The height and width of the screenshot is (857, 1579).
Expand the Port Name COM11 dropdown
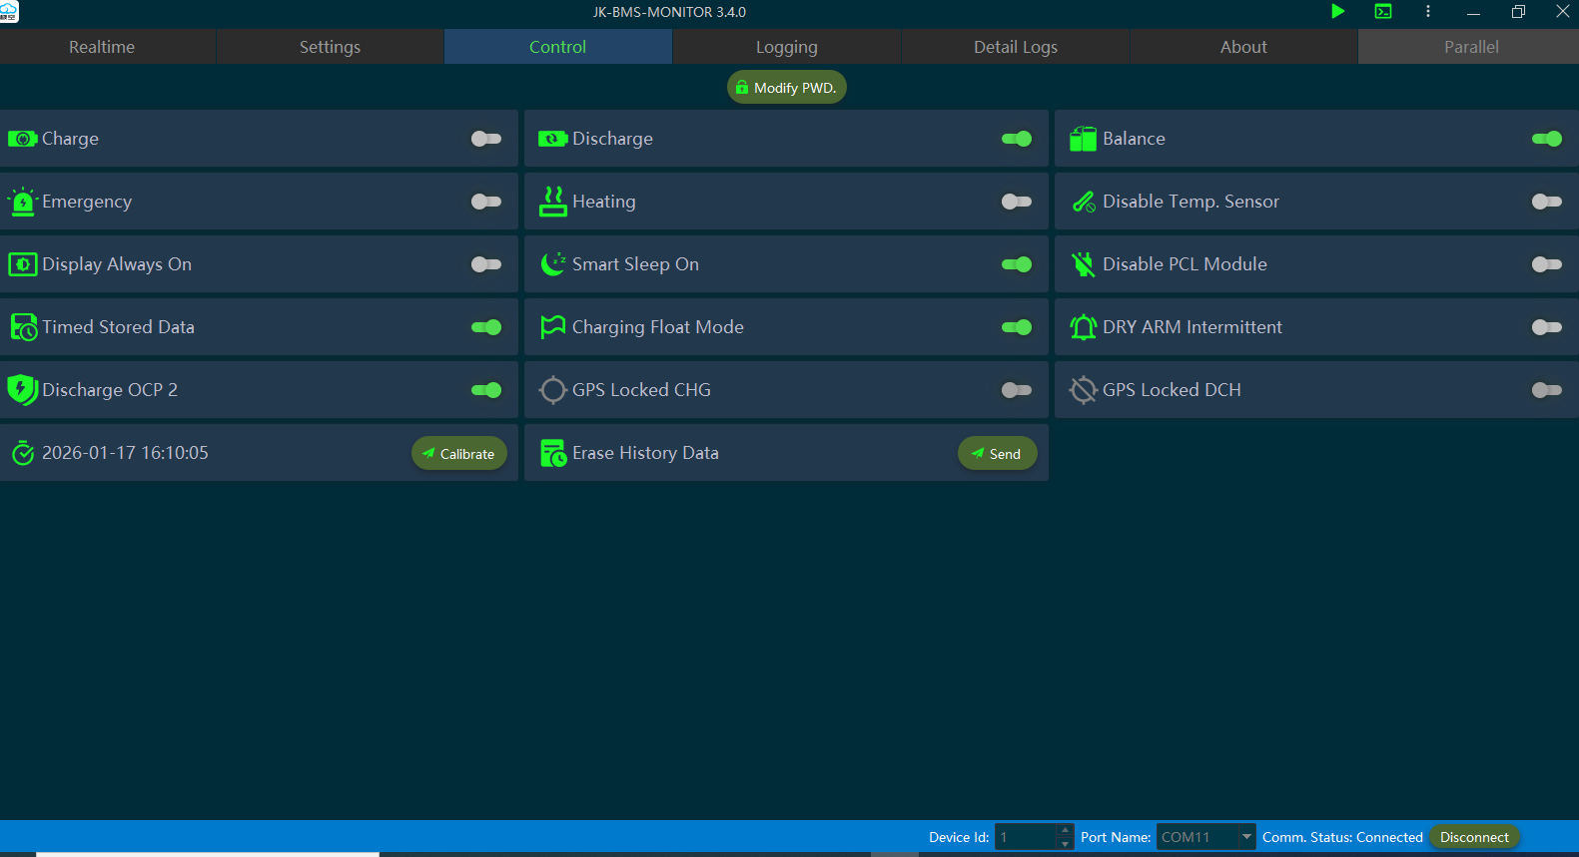click(1245, 837)
